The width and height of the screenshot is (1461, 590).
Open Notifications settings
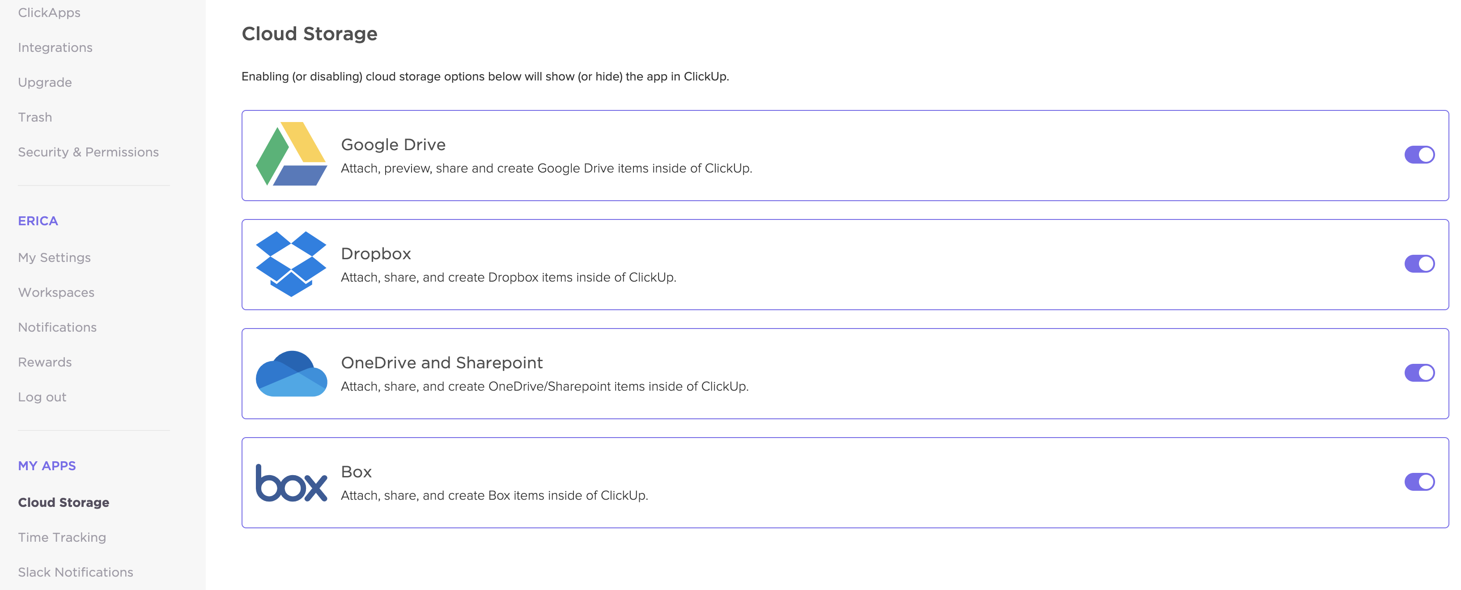click(57, 328)
